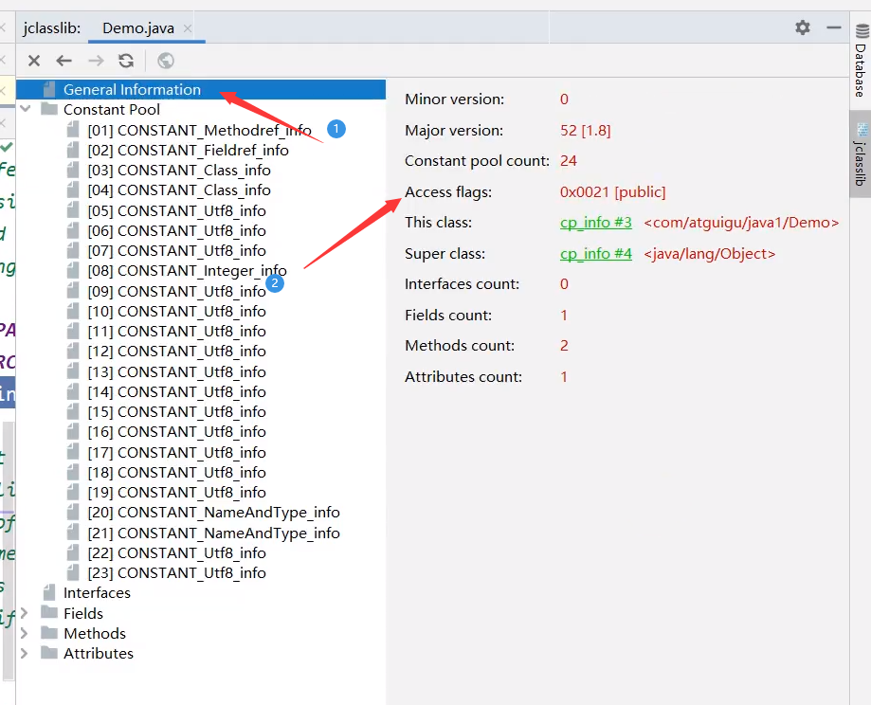Follow the cp_info #3 link
871x705 pixels.
click(x=595, y=223)
